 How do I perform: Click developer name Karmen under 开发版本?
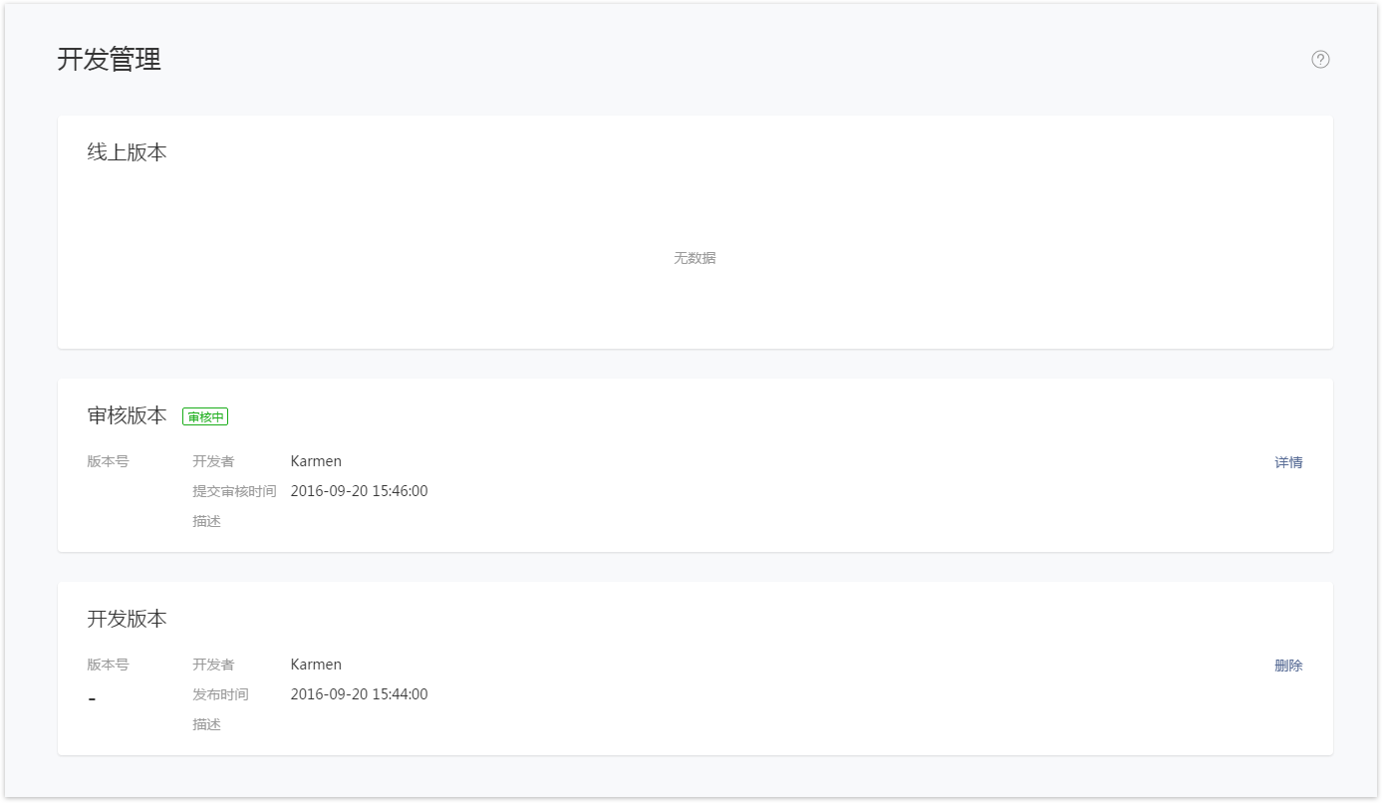coord(316,665)
